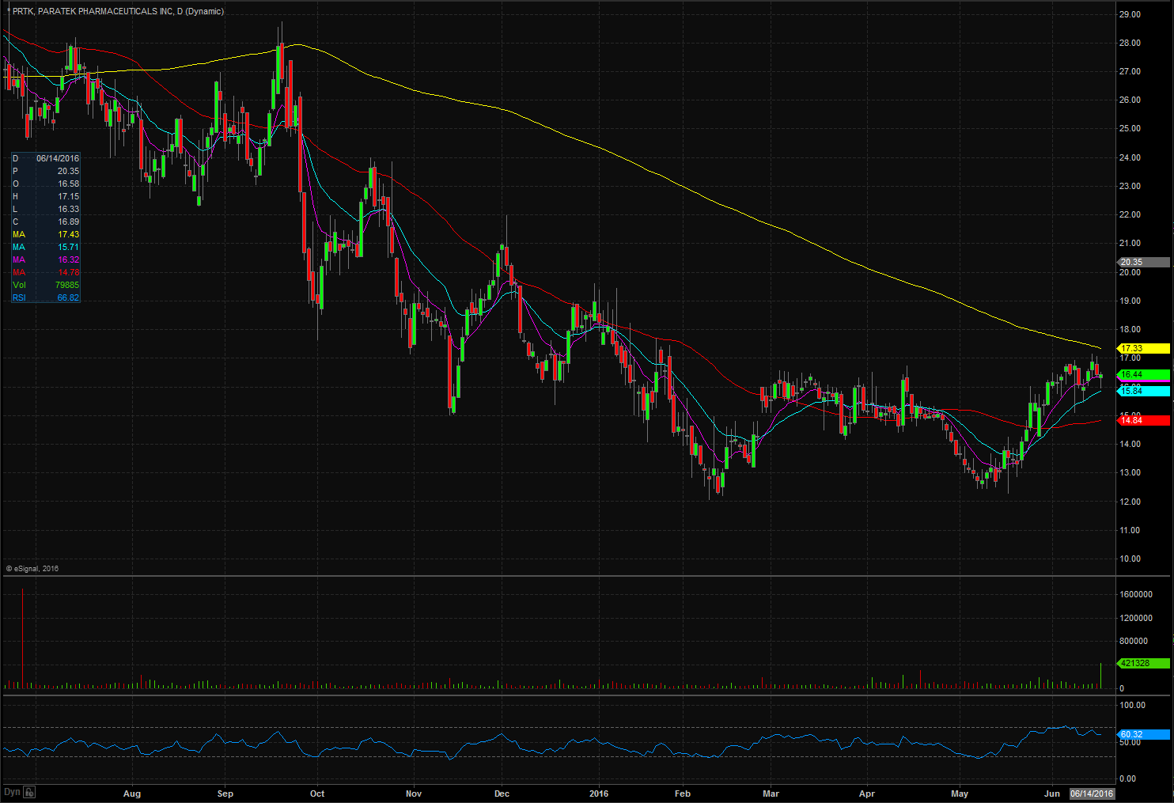Image resolution: width=1174 pixels, height=803 pixels.
Task: Select the red 14.84 moving average price tag
Action: [x=1144, y=420]
